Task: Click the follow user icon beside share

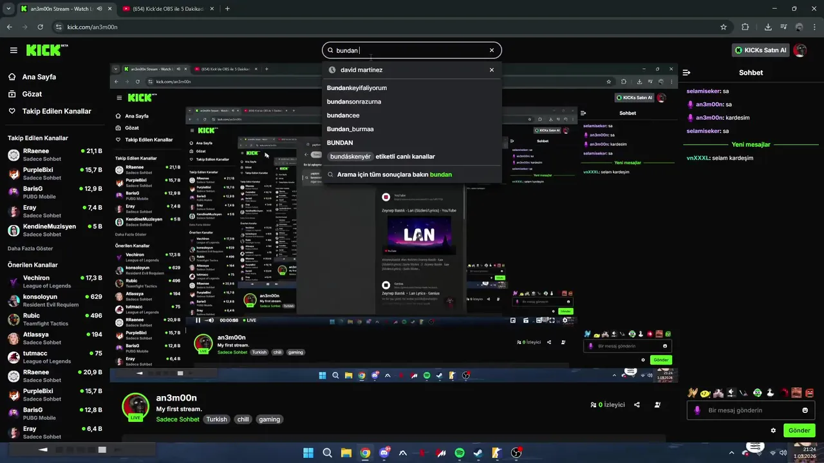Action: [657, 405]
